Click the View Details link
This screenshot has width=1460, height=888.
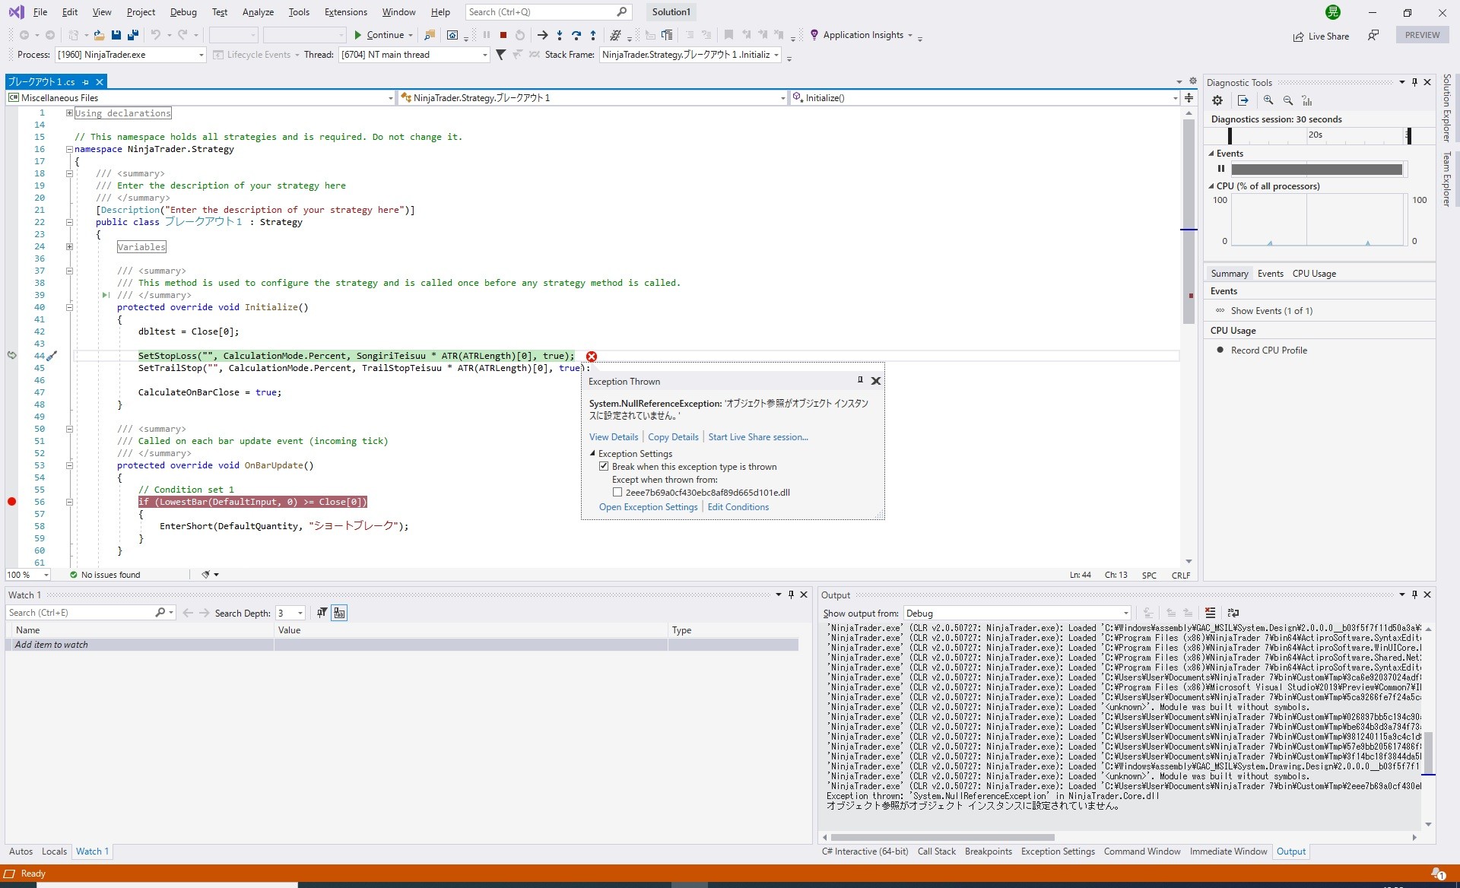(613, 437)
